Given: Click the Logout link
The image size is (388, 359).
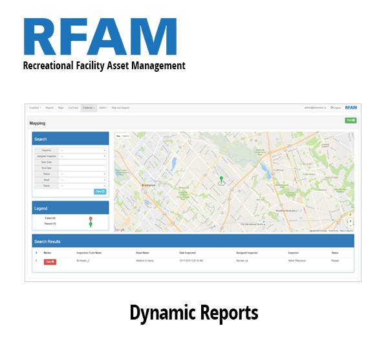Looking at the screenshot, I should tap(336, 107).
